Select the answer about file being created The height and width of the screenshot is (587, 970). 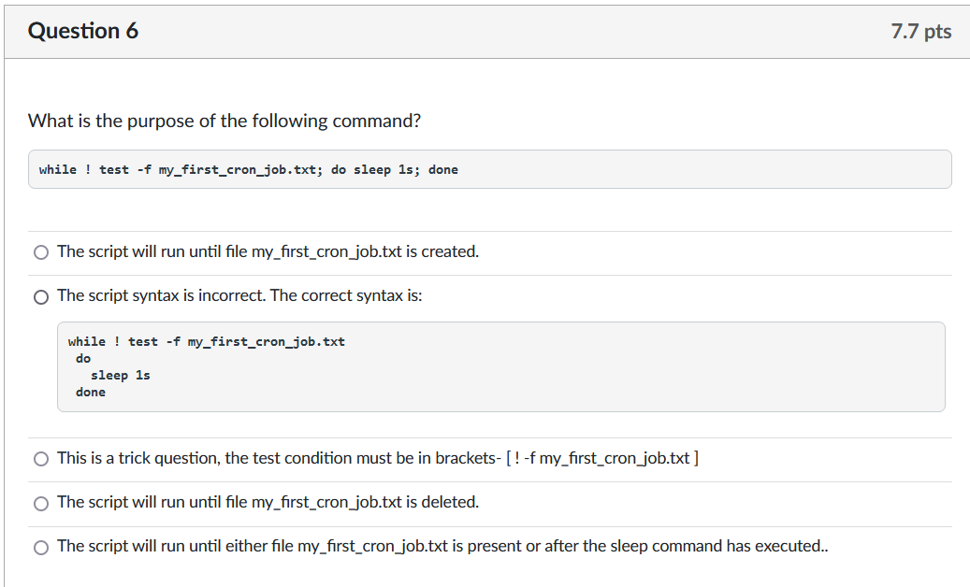(x=267, y=251)
